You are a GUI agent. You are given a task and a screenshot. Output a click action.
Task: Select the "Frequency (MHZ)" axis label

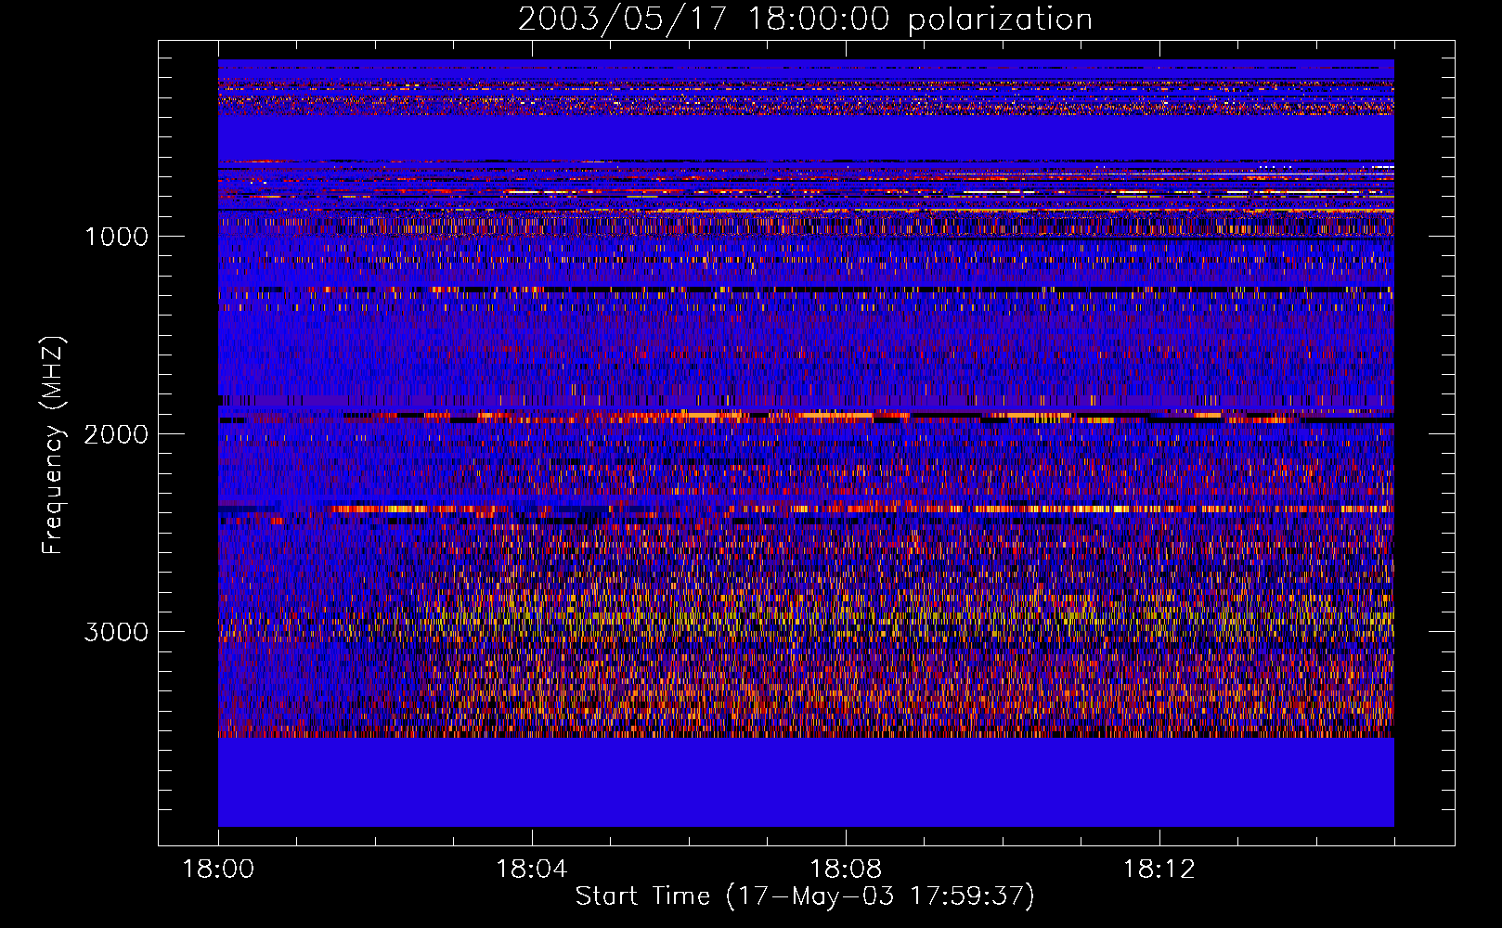(54, 445)
